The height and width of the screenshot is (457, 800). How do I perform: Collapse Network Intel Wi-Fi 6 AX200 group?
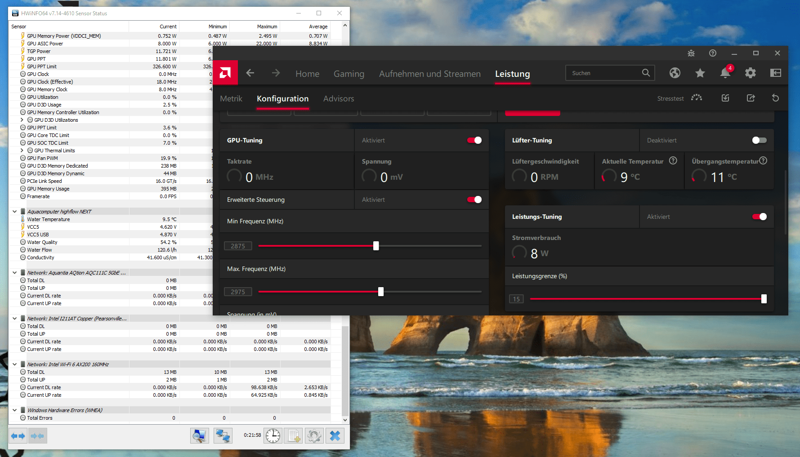(14, 364)
